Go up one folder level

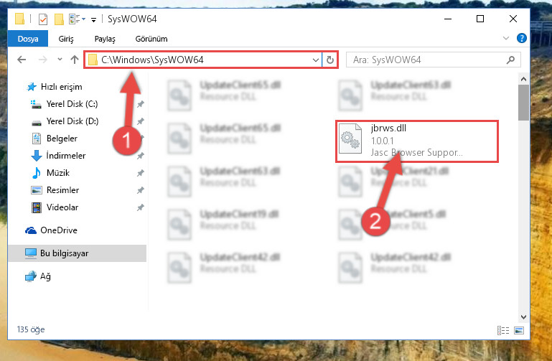[x=74, y=60]
